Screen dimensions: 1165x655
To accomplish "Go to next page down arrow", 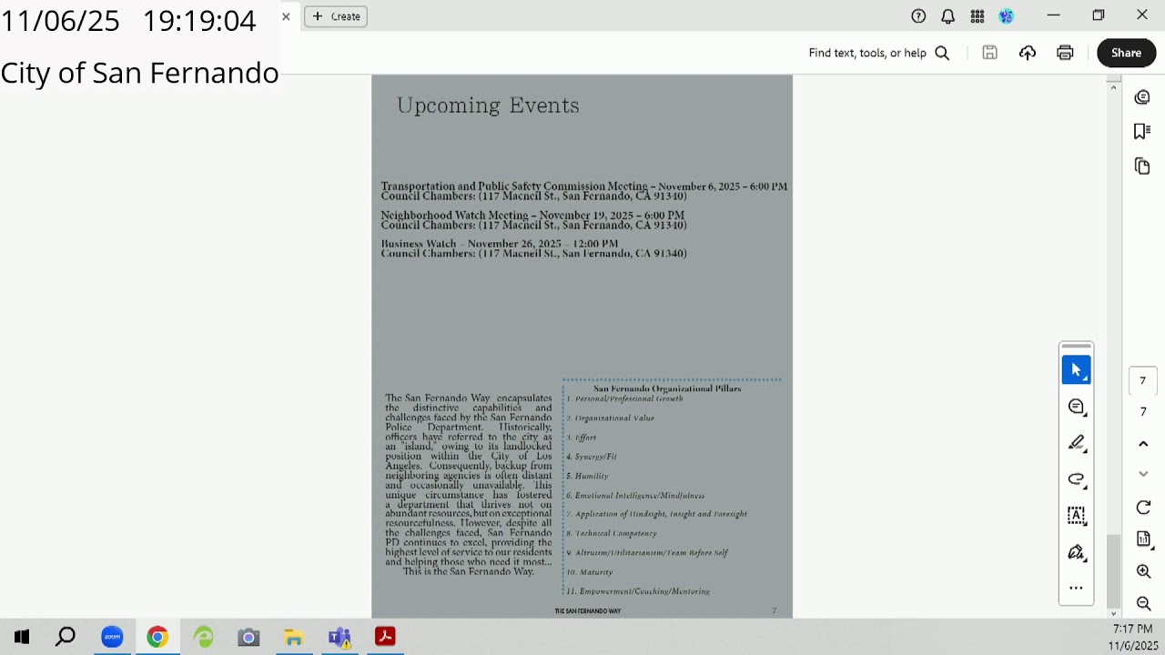I will 1143,474.
